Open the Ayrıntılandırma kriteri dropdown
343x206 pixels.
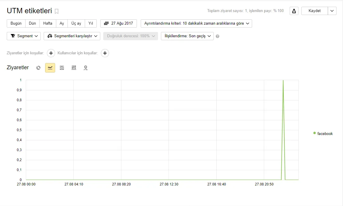coord(196,23)
